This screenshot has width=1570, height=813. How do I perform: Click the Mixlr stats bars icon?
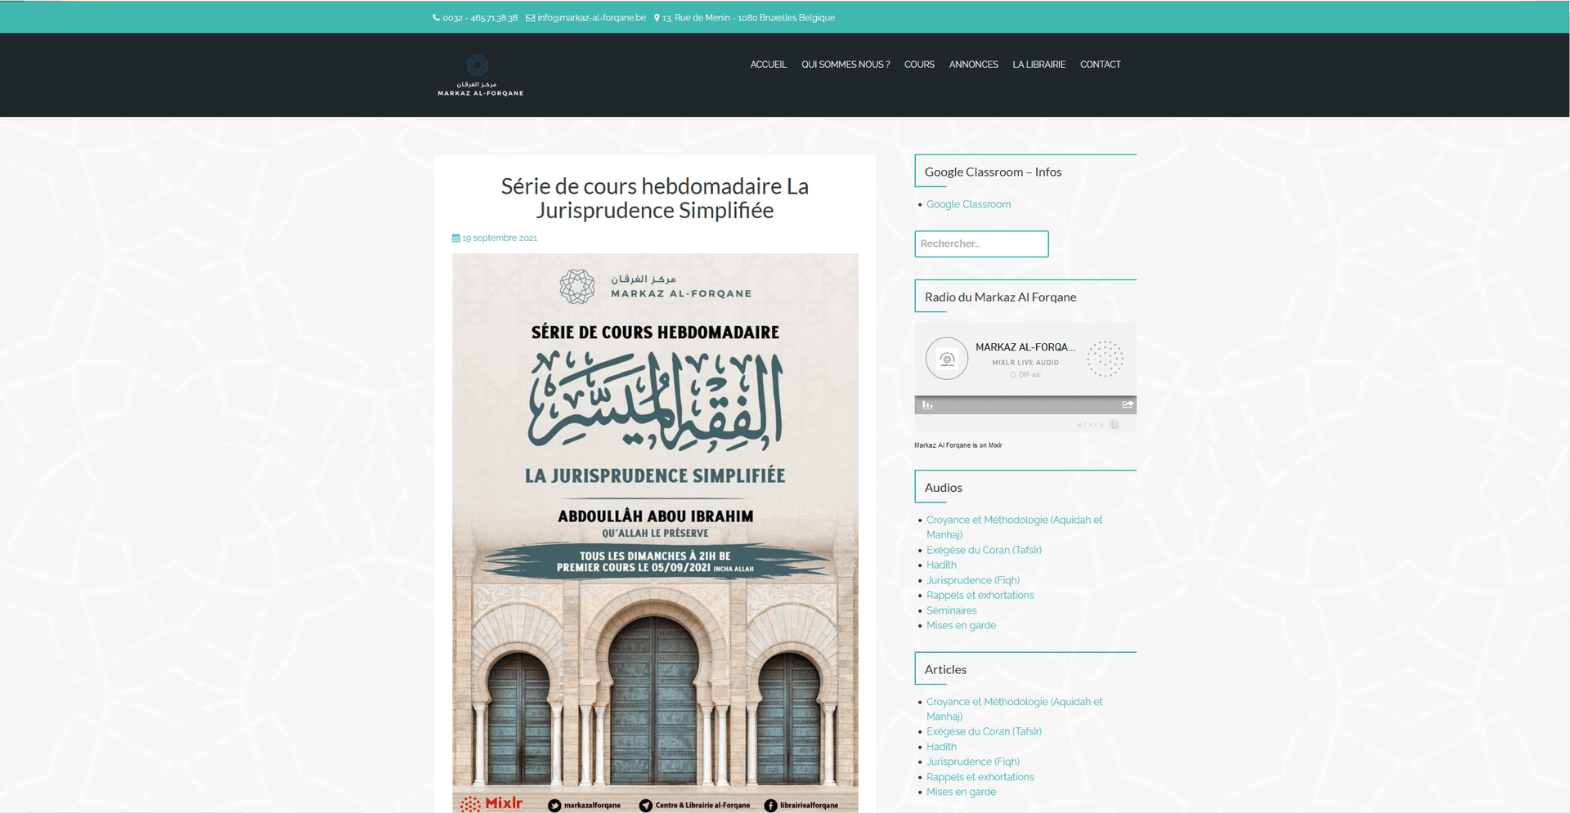click(927, 404)
